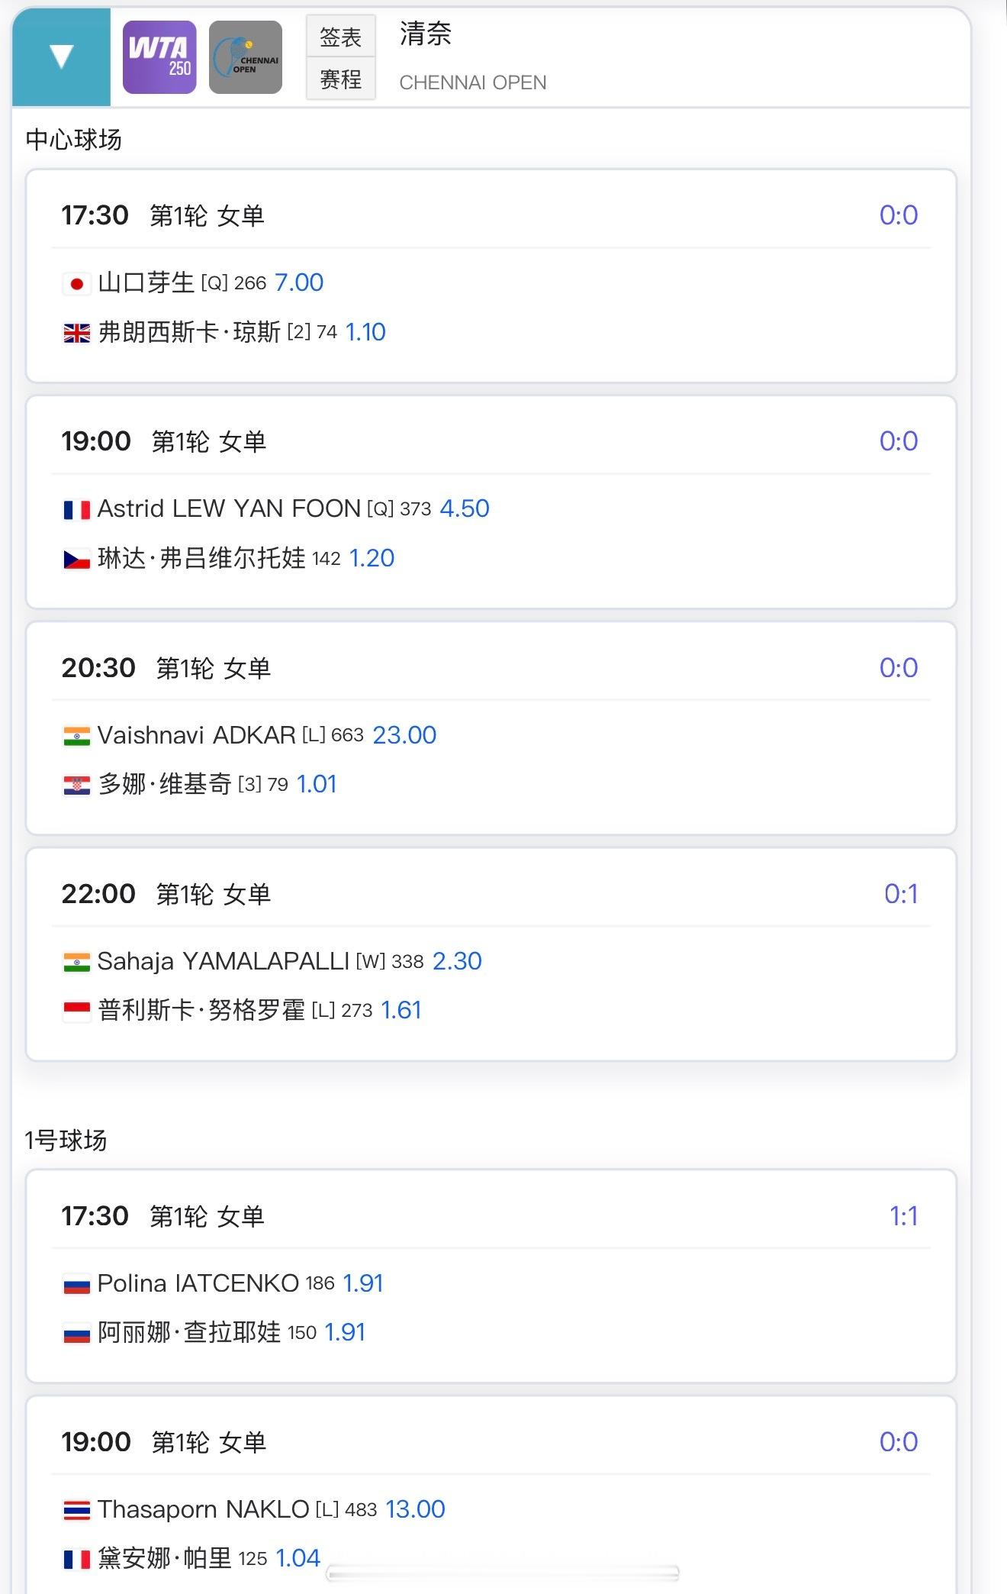Open the 赛程 schedule tab
The width and height of the screenshot is (1007, 1594).
pos(340,79)
